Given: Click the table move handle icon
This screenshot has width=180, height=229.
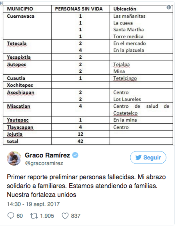Looking at the screenshot, I should coord(1,3).
